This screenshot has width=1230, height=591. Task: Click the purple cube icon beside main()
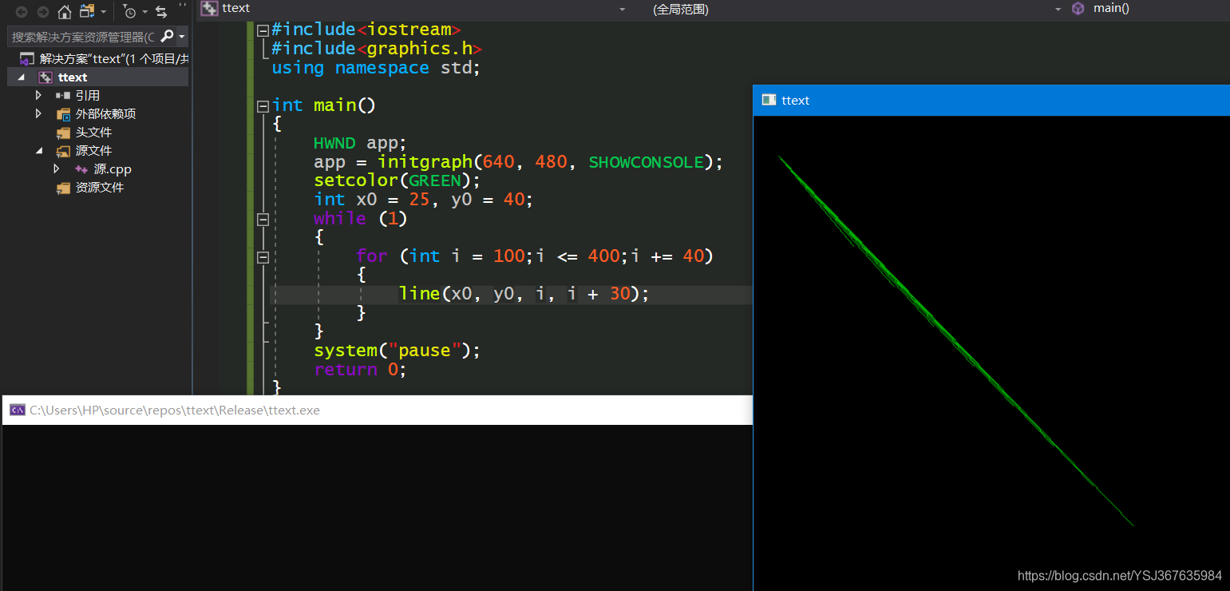(1078, 8)
